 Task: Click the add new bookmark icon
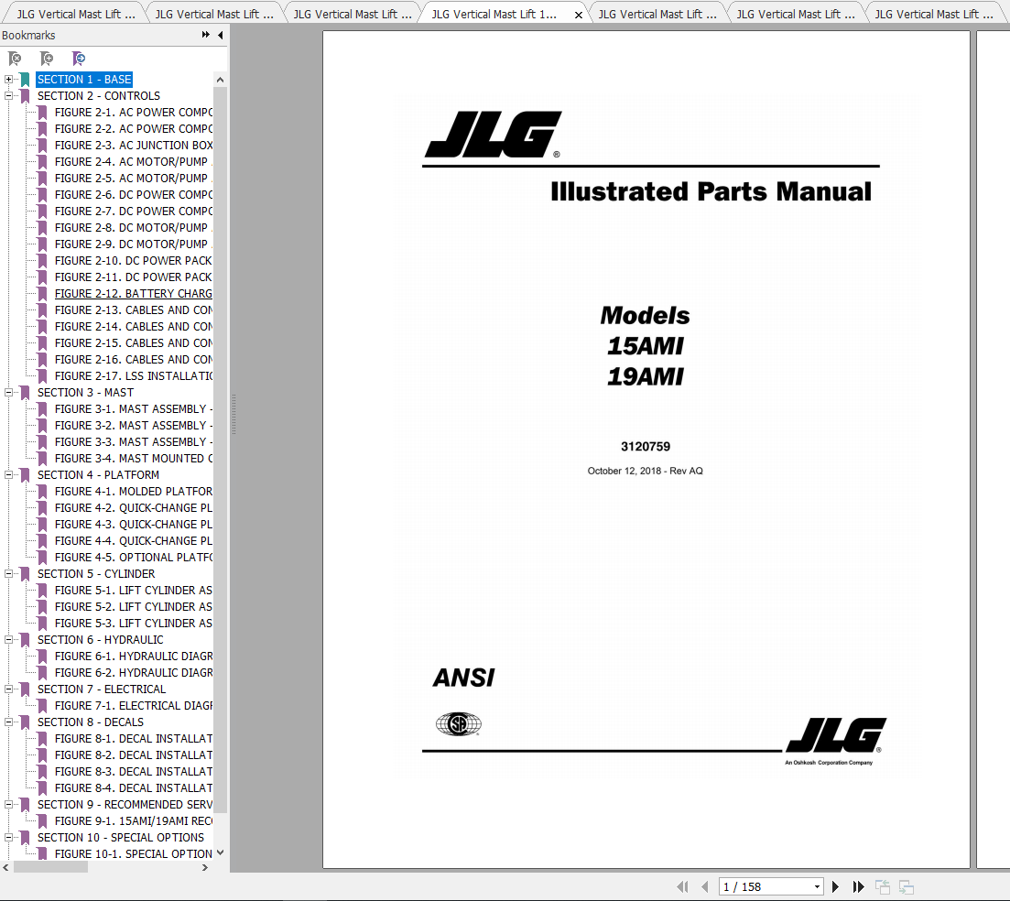click(47, 60)
